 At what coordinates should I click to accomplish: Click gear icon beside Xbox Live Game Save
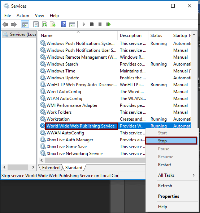[x=43, y=146]
